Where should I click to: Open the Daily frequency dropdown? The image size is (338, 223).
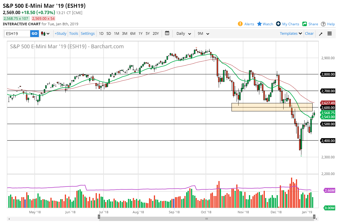[x=183, y=34]
